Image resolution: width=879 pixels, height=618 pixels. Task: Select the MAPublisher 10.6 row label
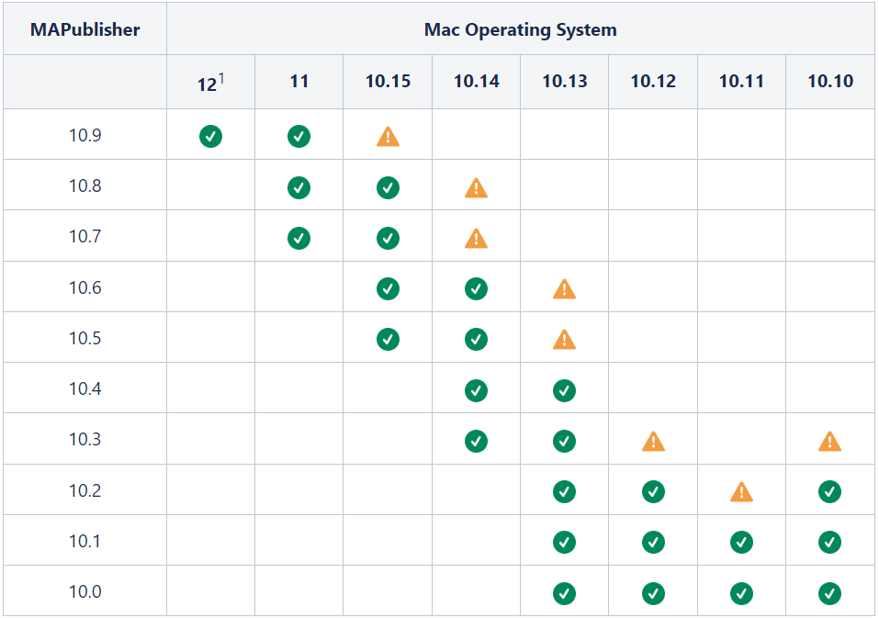(85, 287)
